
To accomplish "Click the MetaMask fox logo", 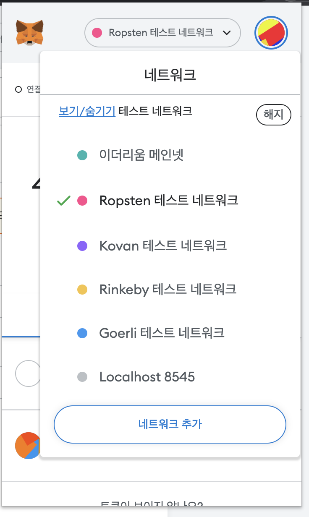I will pyautogui.click(x=30, y=32).
